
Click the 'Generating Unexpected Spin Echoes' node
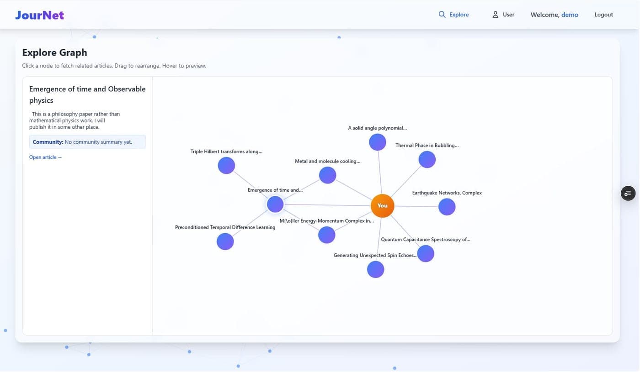pyautogui.click(x=375, y=270)
